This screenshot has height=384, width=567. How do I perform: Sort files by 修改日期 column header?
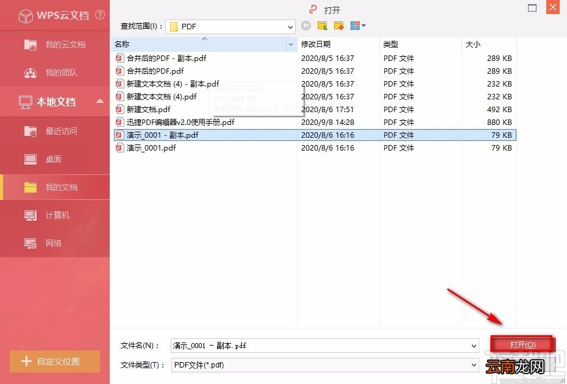point(338,44)
